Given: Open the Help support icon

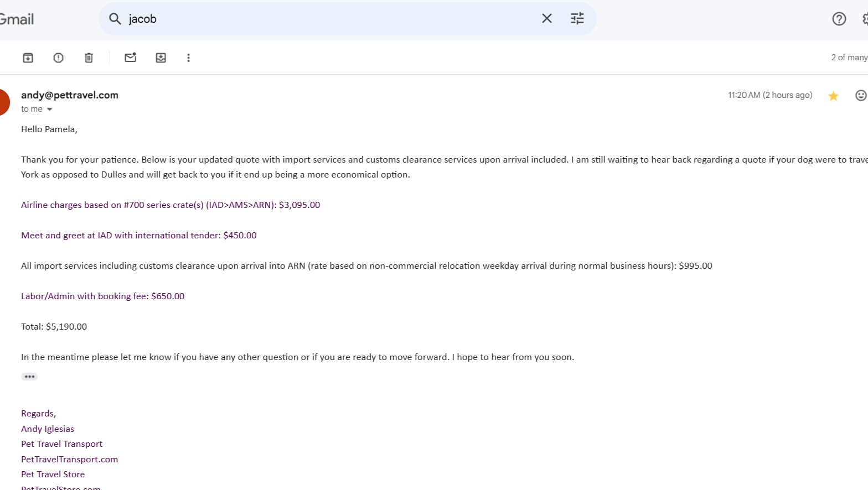Looking at the screenshot, I should coord(839,19).
